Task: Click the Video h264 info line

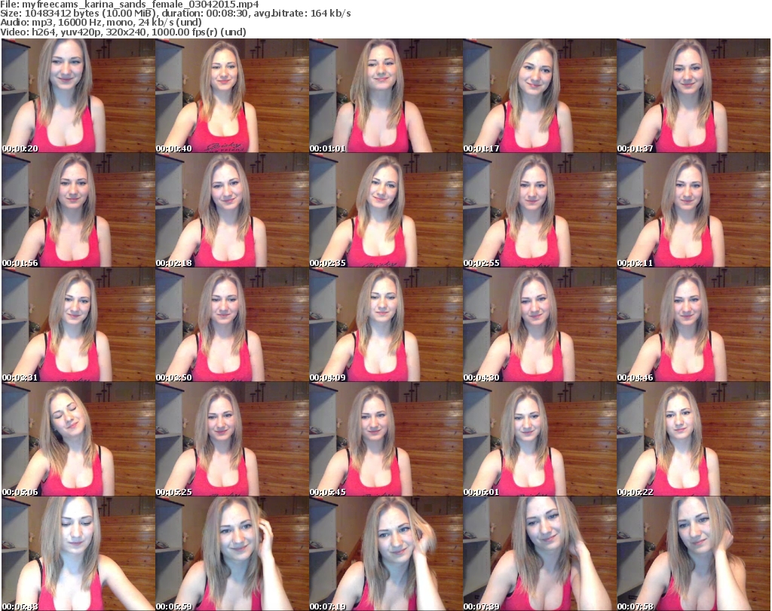Action: click(123, 32)
